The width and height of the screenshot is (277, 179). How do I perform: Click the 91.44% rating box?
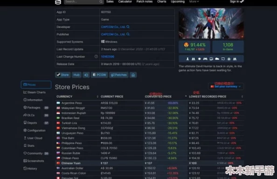[x=194, y=47]
